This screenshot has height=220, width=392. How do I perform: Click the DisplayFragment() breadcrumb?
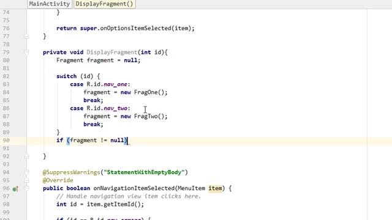104,4
